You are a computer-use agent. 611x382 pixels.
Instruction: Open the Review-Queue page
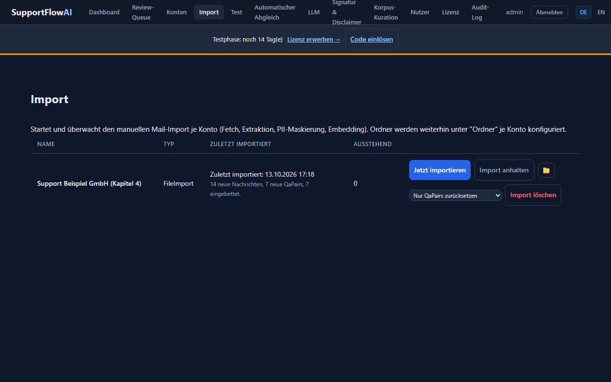coord(143,12)
